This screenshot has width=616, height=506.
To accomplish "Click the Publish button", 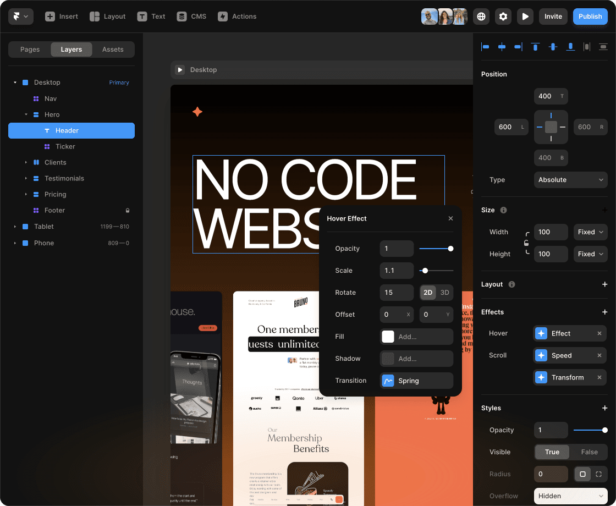I will point(590,16).
